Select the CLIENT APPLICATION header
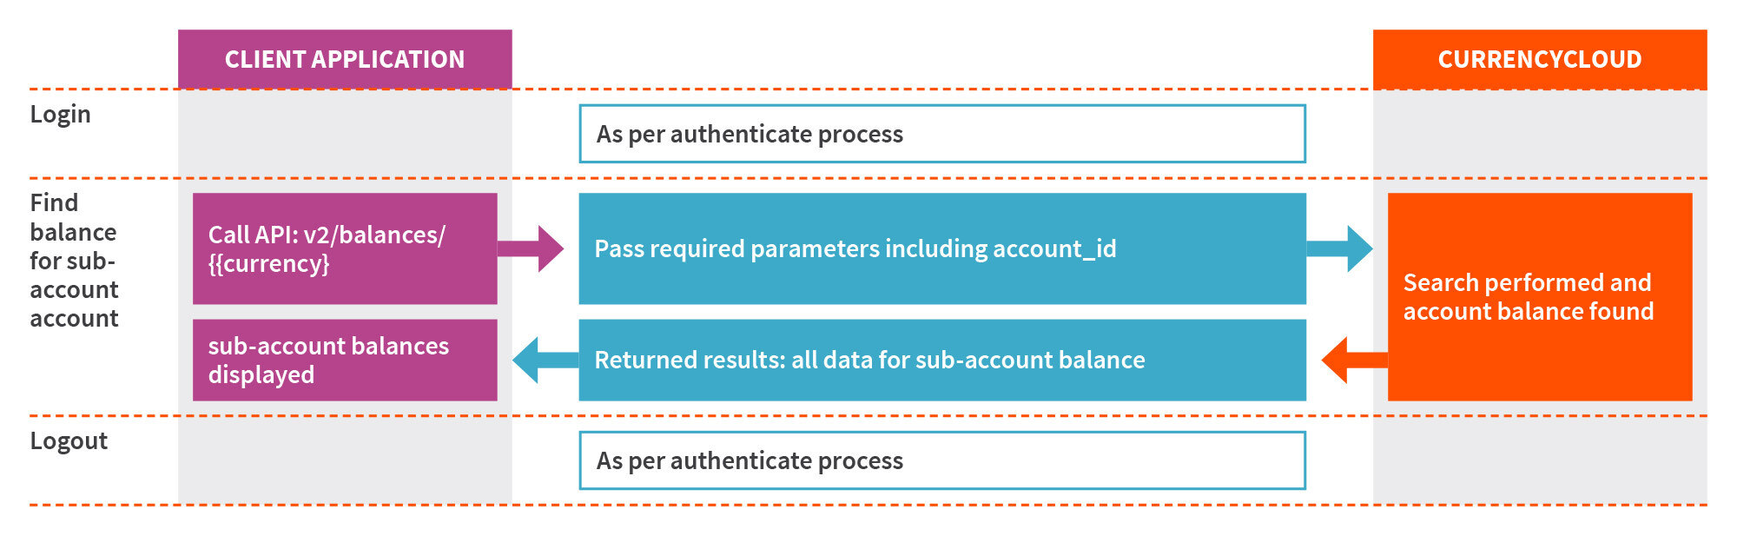The image size is (1737, 536). pyautogui.click(x=345, y=59)
